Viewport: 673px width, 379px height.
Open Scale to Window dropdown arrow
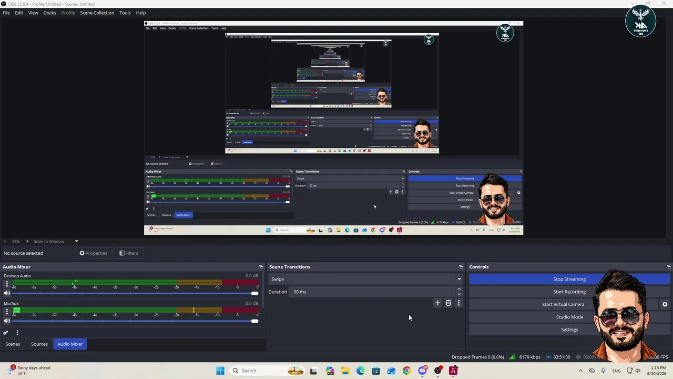point(76,241)
